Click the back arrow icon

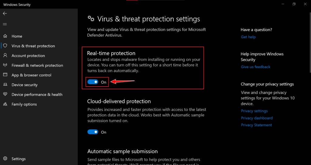5,14
